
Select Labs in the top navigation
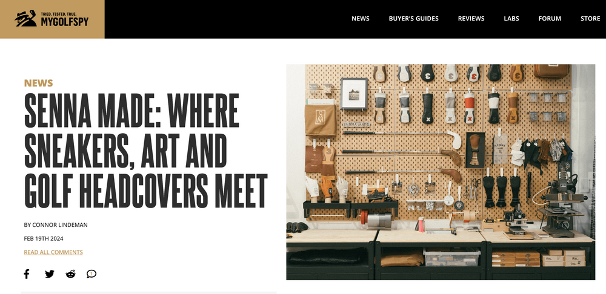[511, 19]
